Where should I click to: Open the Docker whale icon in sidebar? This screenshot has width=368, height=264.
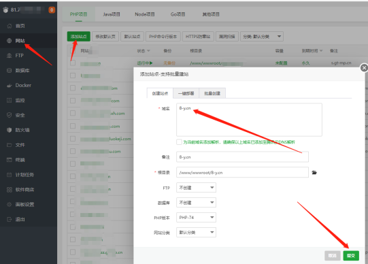tap(9, 86)
